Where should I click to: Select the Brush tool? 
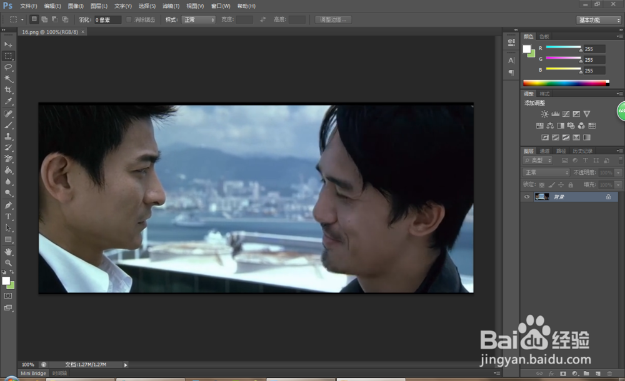point(8,125)
